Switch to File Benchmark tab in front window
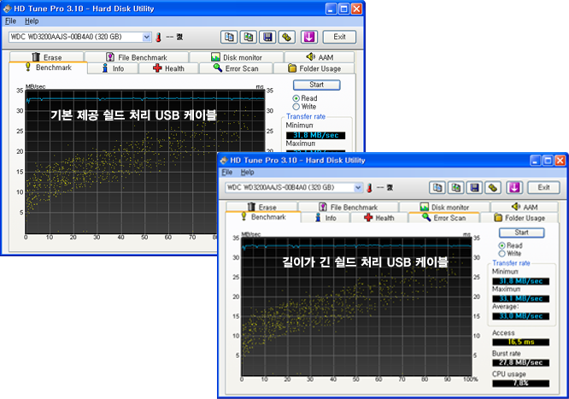The width and height of the screenshot is (569, 399). pyautogui.click(x=349, y=207)
